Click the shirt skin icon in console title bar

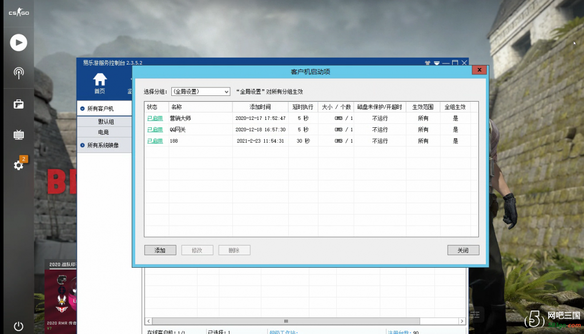tap(427, 63)
